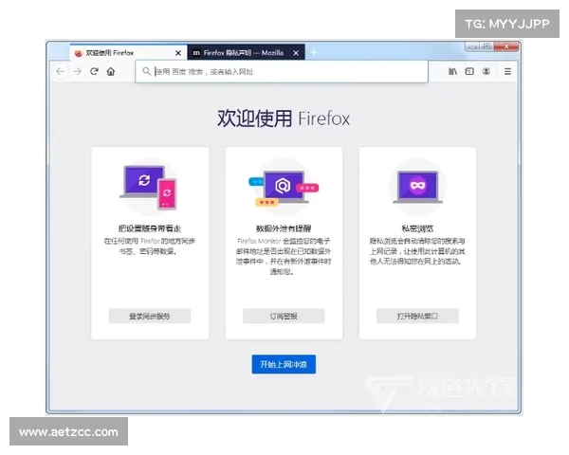Click the 把设置随身带着走 heading
The width and height of the screenshot is (569, 455).
click(x=150, y=228)
